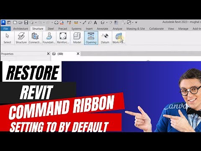This screenshot has width=201, height=151.
Task: Click the Select panel button
Action: (x=7, y=38)
